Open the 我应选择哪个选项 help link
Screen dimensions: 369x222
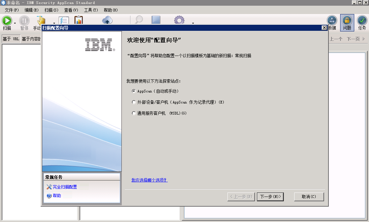(149, 180)
